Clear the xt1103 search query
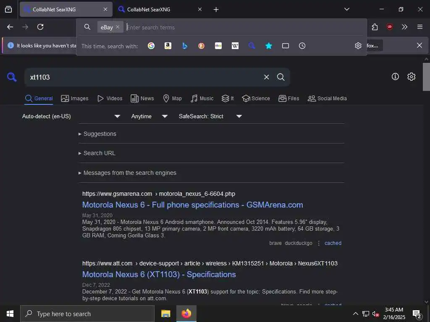Screen dimensions: 430x322 tap(266, 77)
